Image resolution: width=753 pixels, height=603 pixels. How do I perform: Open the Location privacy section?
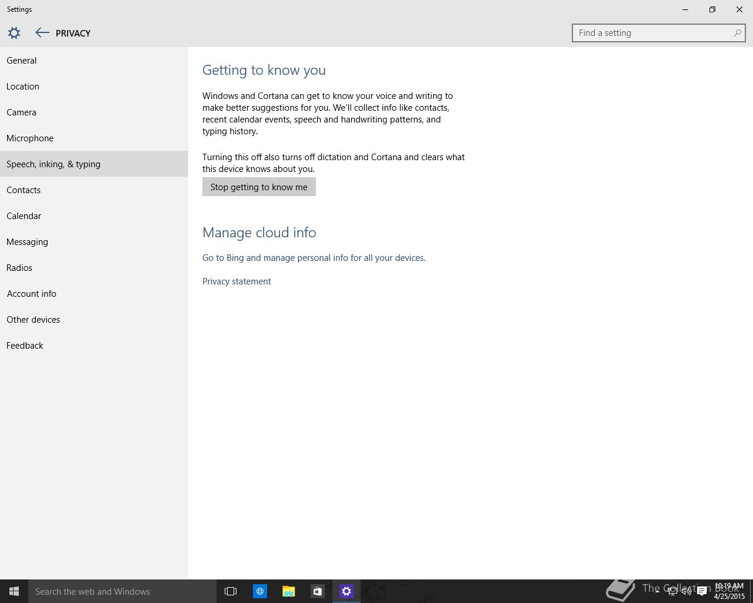coord(94,87)
